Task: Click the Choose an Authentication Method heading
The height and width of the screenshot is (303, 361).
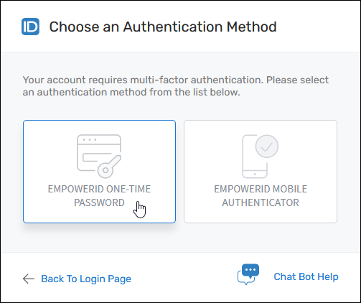Action: point(163,27)
